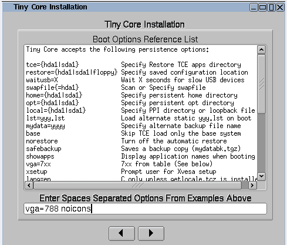Screen dimensions: 287x245
Task: Click 'Wait X seconds for slow USB devices'
Action: [183, 80]
